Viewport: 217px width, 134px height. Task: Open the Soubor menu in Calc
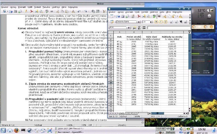coord(112,12)
